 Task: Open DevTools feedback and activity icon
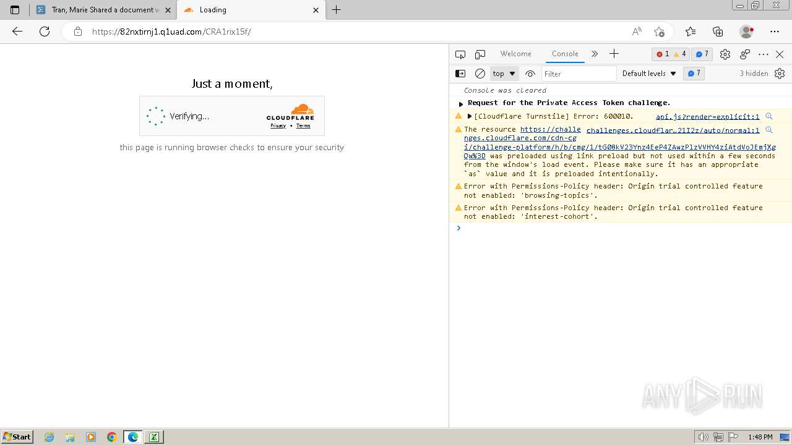pyautogui.click(x=745, y=54)
